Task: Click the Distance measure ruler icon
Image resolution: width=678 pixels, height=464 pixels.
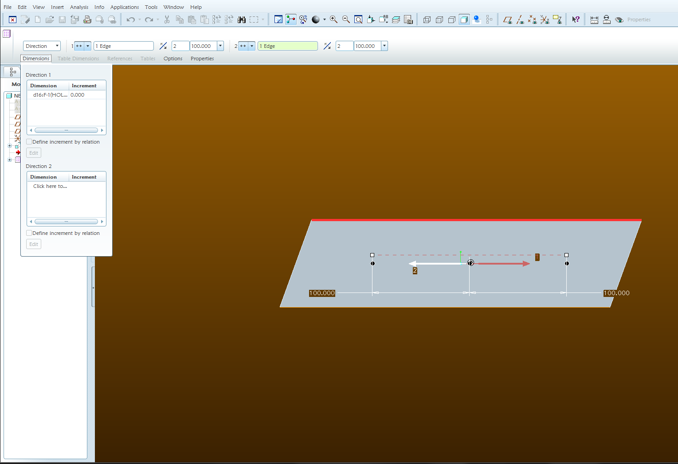Action: pos(594,19)
